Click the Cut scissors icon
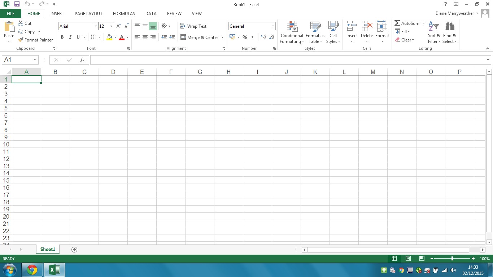This screenshot has width=493, height=277. coord(21,23)
